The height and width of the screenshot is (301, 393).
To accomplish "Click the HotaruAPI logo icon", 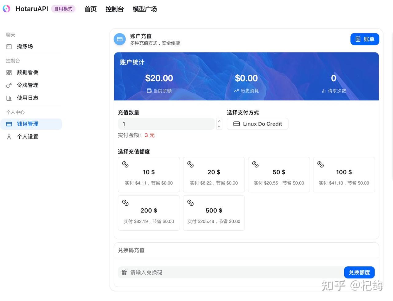I will [x=6, y=9].
